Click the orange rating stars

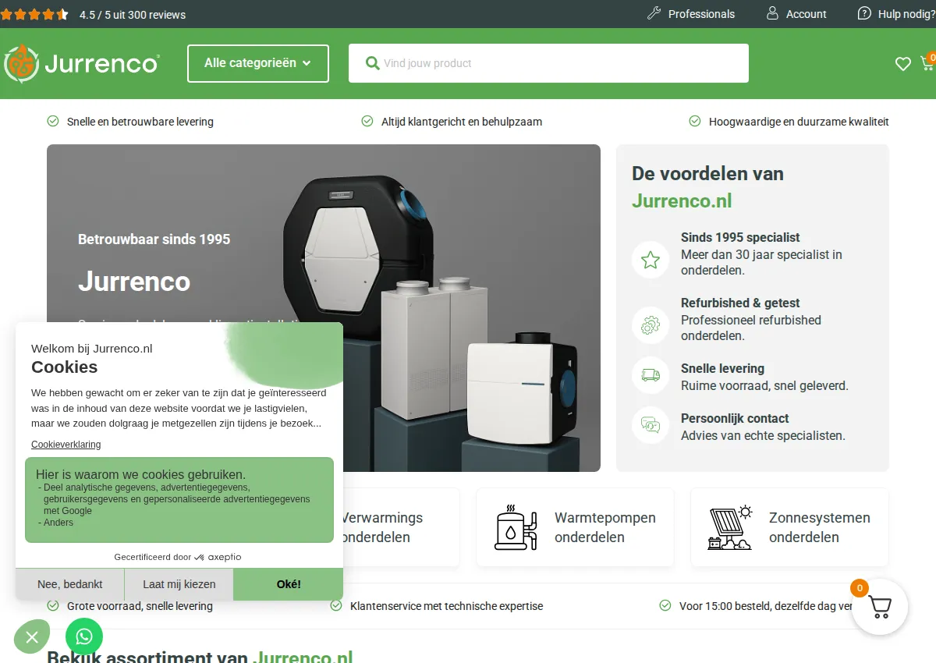(x=34, y=14)
